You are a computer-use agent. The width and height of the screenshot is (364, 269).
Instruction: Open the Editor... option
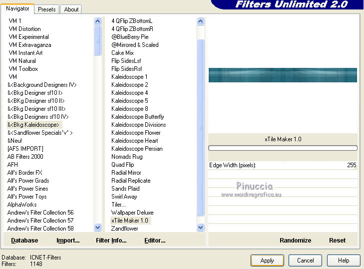pyautogui.click(x=155, y=240)
